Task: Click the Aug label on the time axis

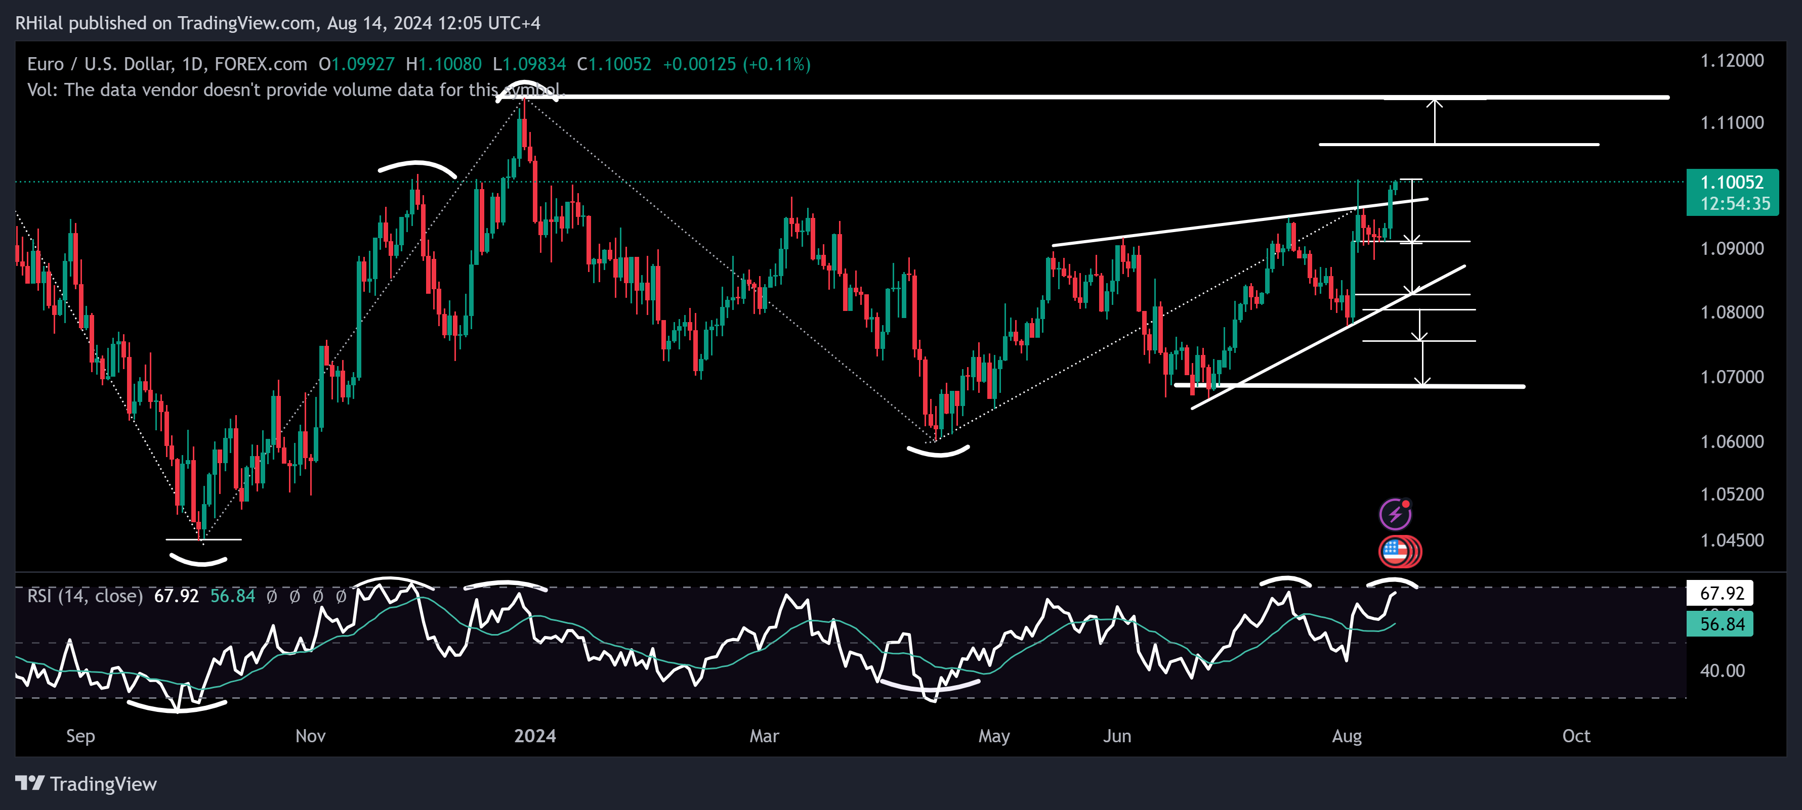Action: 1347,736
